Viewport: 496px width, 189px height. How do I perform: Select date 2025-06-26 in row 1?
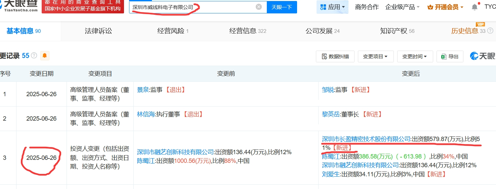coord(41,94)
